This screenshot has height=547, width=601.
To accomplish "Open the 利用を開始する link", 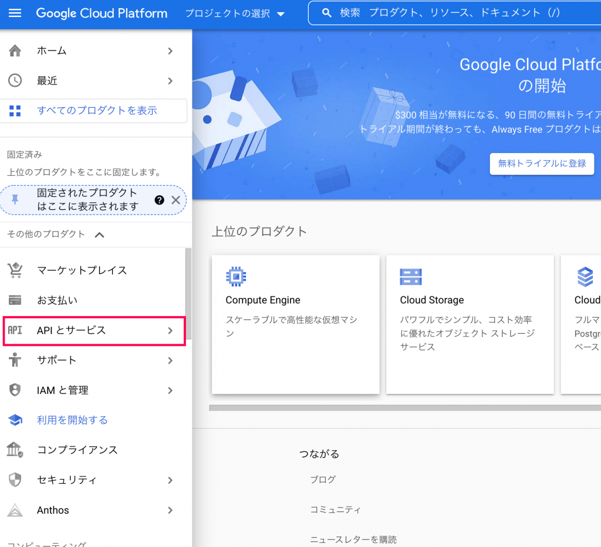I will tap(72, 420).
